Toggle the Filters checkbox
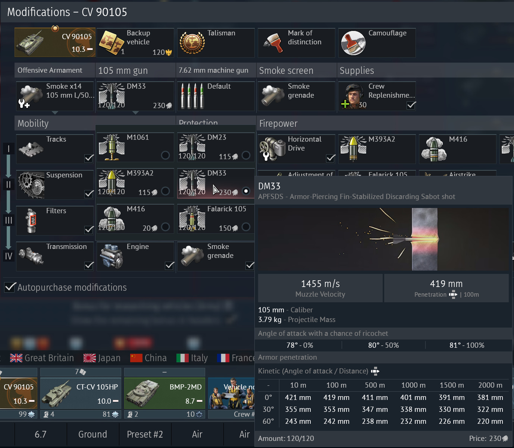Viewport: 514px width, 448px height. tap(89, 230)
